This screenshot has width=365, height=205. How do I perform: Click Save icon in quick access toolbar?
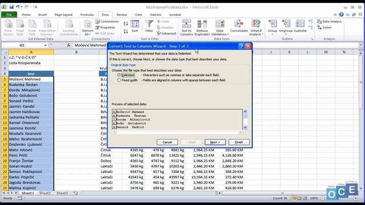pyautogui.click(x=11, y=7)
